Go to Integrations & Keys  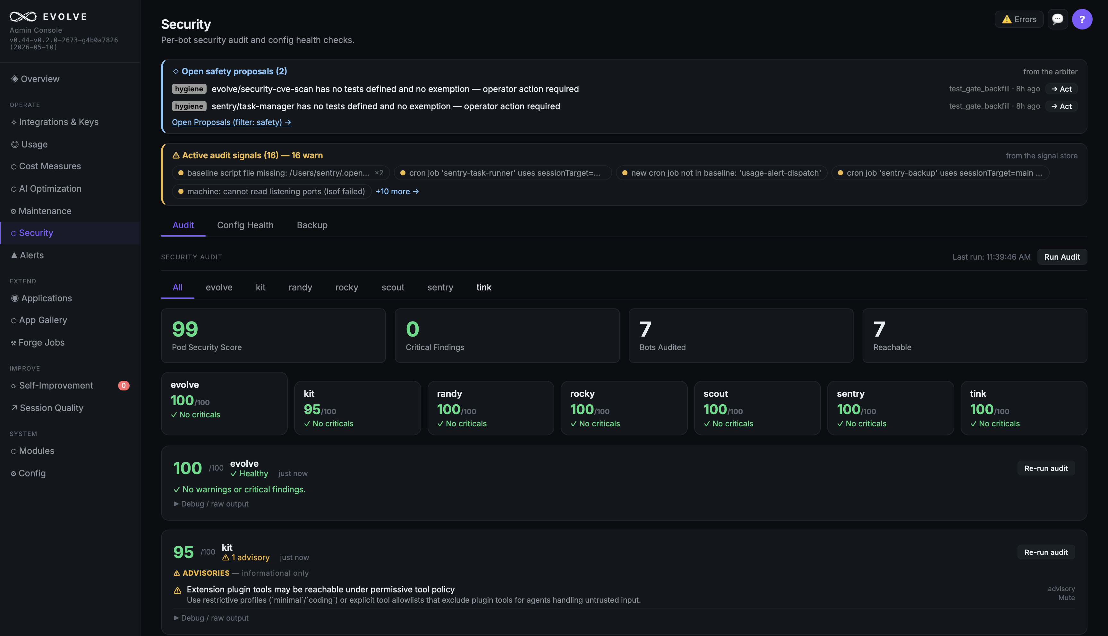[70, 122]
